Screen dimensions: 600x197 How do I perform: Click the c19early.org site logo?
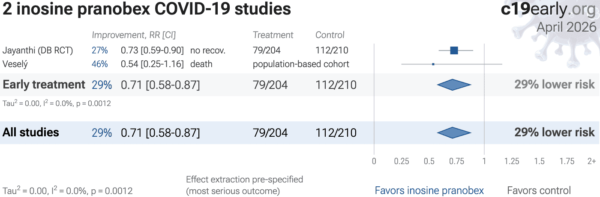pyautogui.click(x=548, y=9)
